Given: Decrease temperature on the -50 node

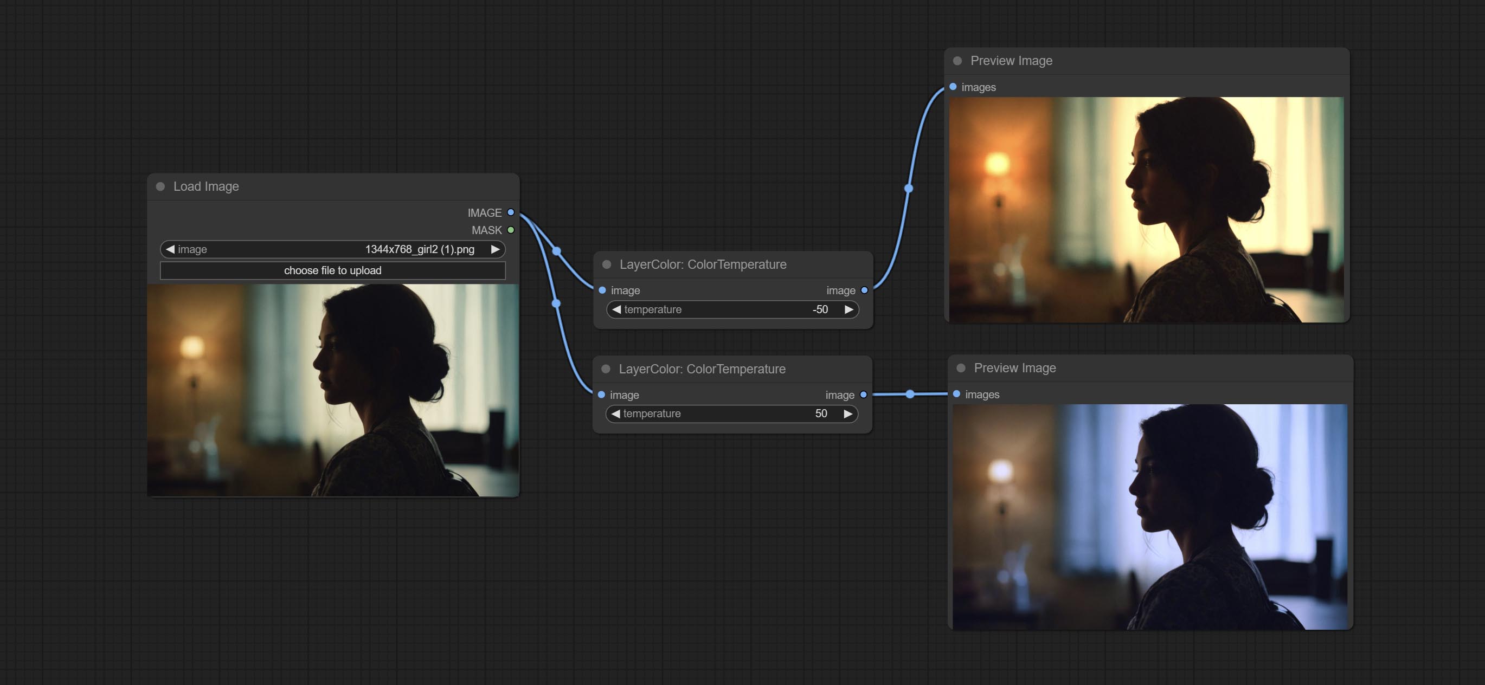Looking at the screenshot, I should coord(616,309).
